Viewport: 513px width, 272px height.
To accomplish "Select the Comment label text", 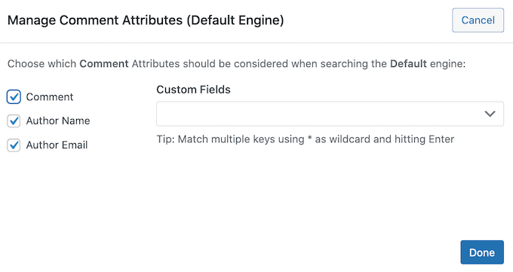I will click(x=50, y=96).
